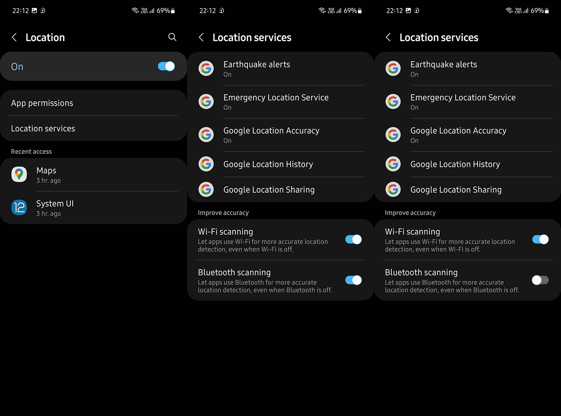Tap Google icon beside Emergency Location Service, middle screen

coord(206,102)
